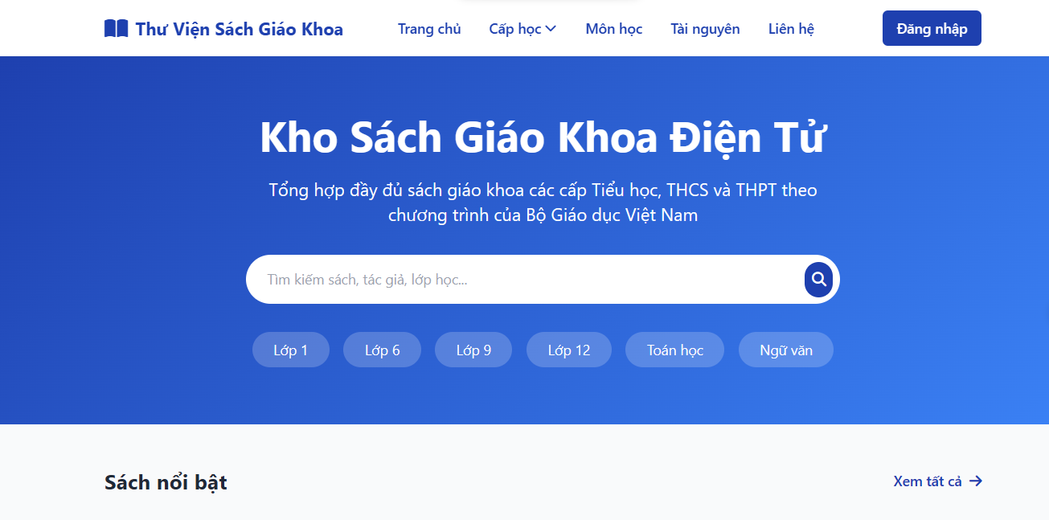Open the Môn học menu item
This screenshot has height=520, width=1049.
pyautogui.click(x=614, y=29)
